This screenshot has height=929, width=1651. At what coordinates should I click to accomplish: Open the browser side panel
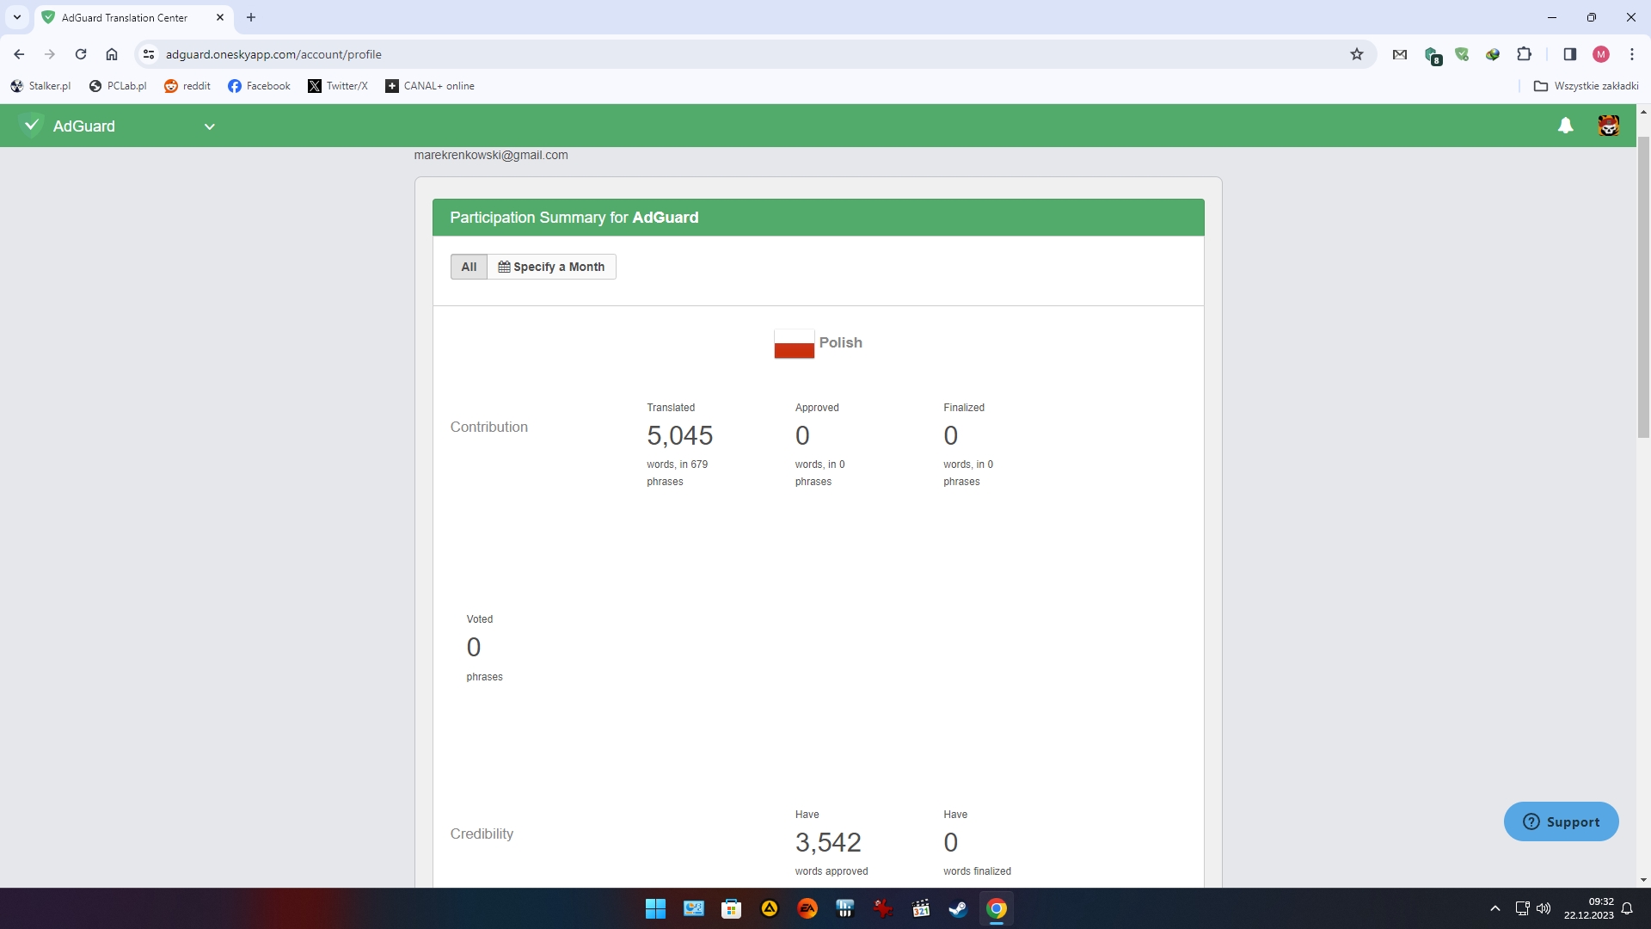1569,54
